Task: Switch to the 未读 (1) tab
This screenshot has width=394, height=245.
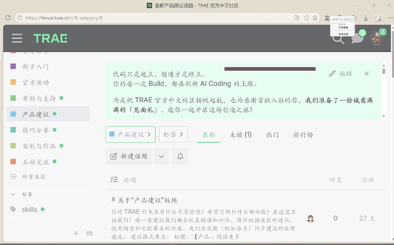Action: coord(240,135)
